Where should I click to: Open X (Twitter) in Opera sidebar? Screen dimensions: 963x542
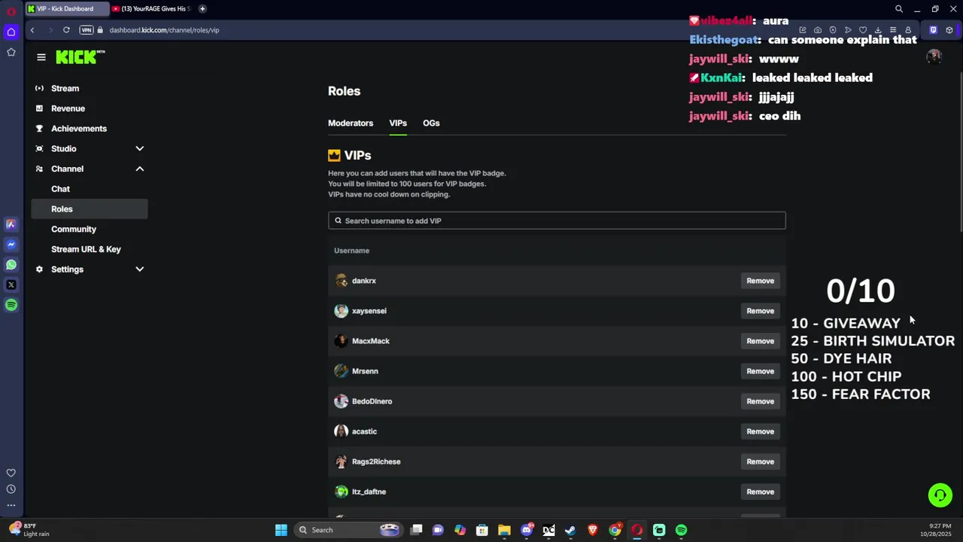click(x=11, y=285)
